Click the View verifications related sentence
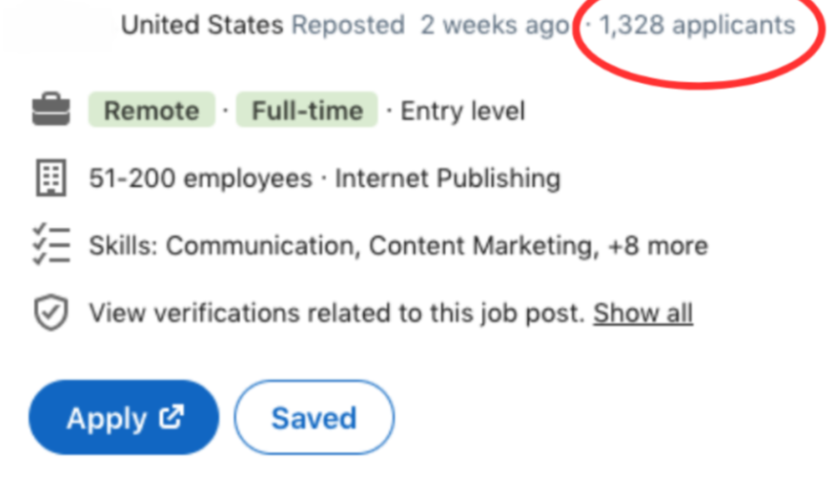This screenshot has height=478, width=836. tap(336, 313)
